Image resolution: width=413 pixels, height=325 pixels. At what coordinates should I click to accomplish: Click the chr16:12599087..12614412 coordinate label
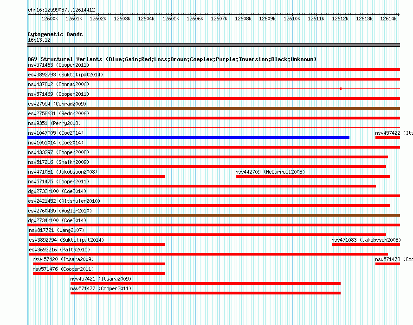[x=61, y=10]
